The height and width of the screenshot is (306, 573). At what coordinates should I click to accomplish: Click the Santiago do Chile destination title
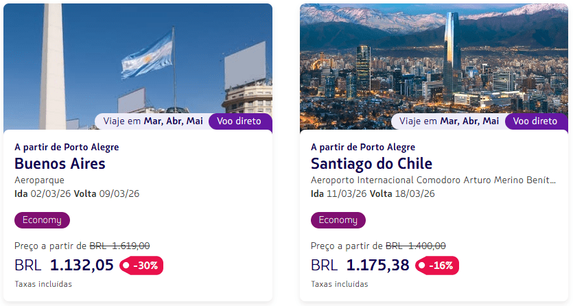click(x=371, y=163)
